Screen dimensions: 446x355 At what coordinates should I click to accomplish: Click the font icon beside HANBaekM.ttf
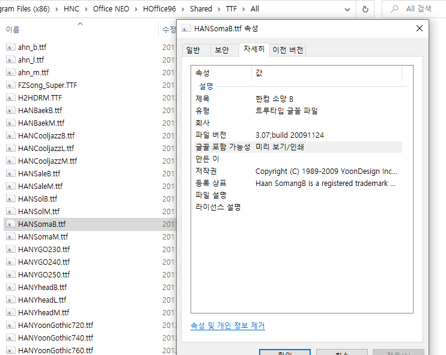(11, 123)
